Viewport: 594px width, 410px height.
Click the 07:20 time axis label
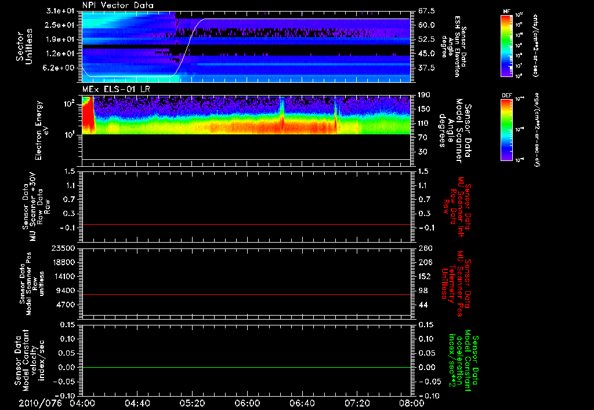tap(357, 404)
